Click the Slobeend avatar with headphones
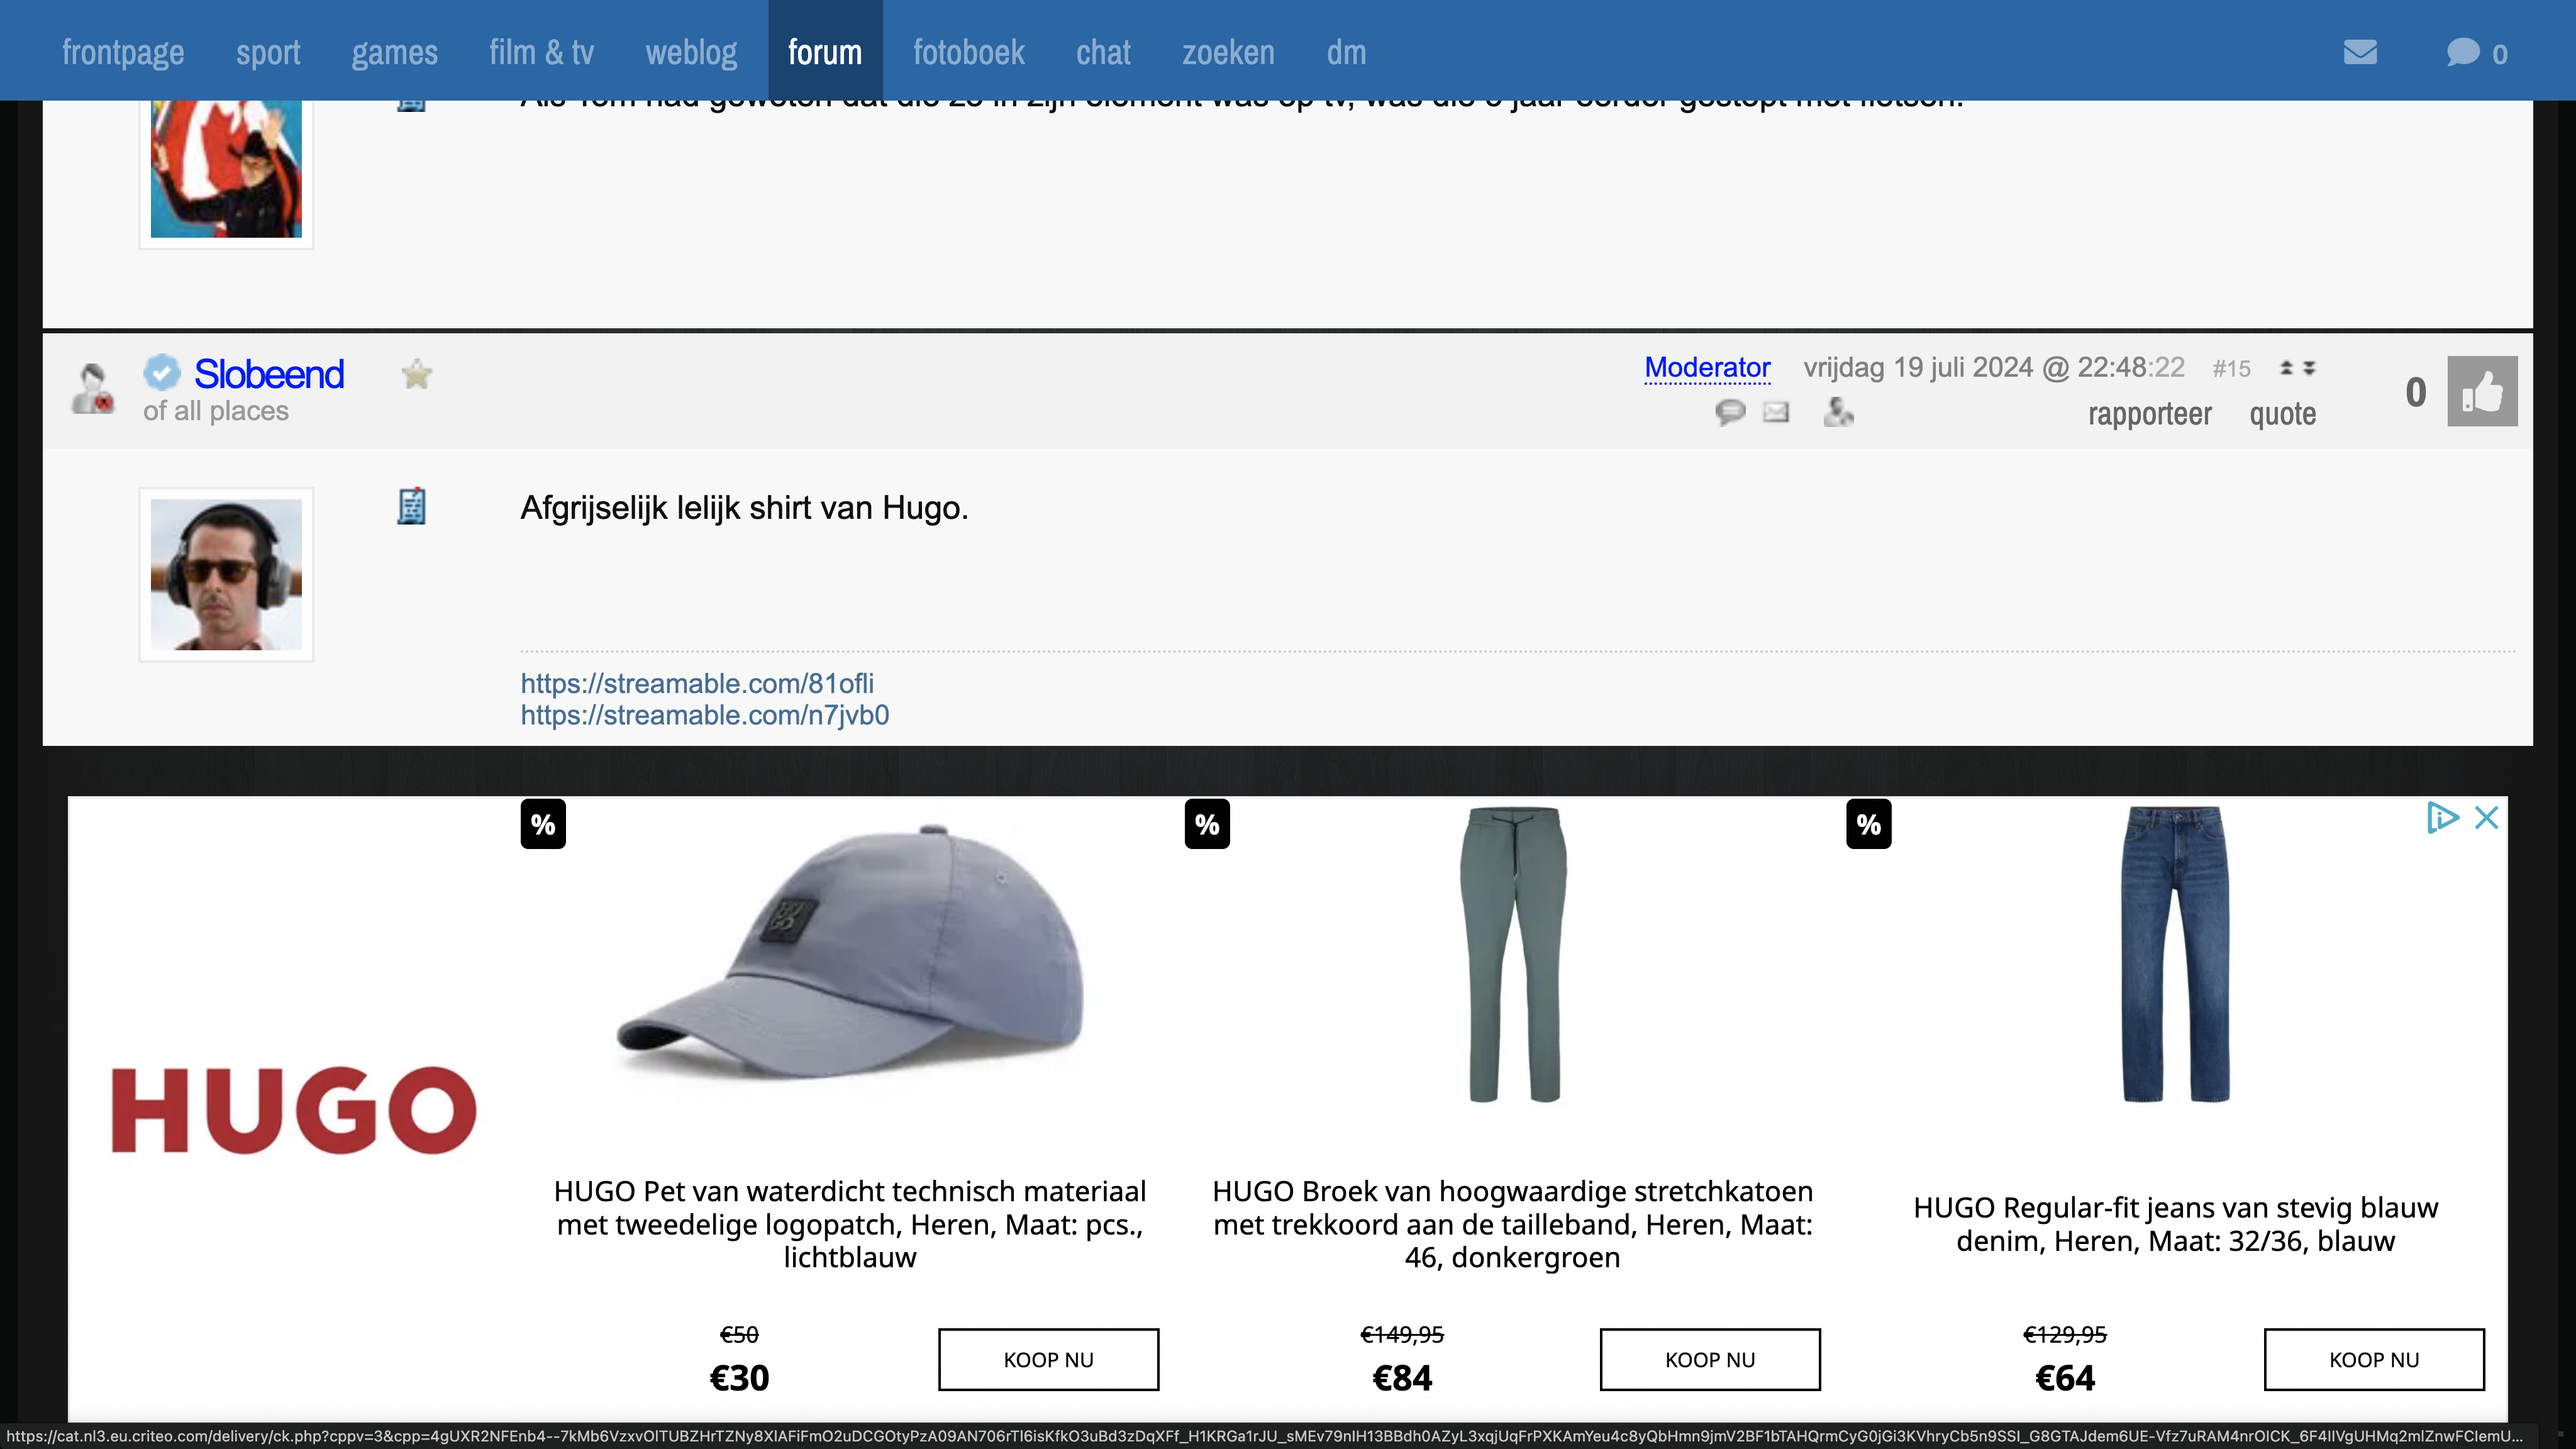Viewport: 2576px width, 1449px height. pyautogui.click(x=226, y=574)
